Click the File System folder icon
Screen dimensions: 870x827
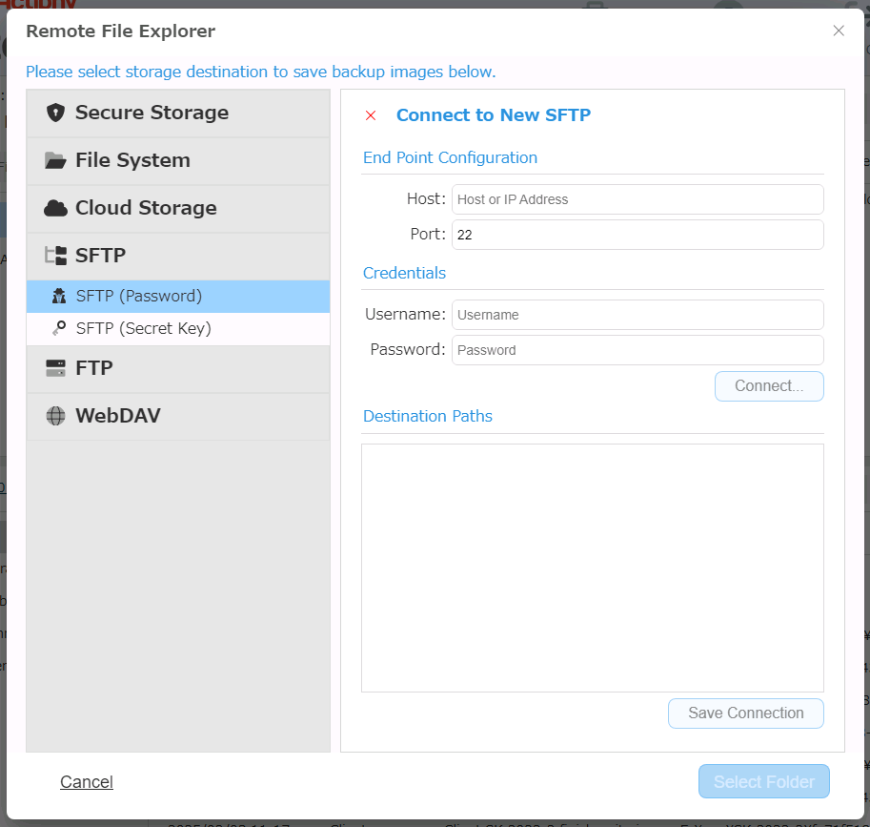pos(55,160)
